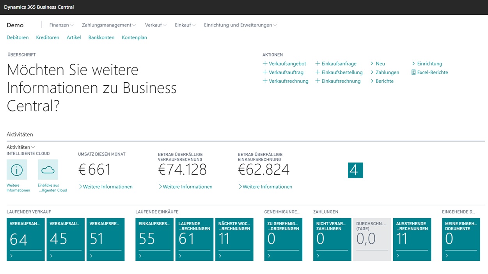This screenshot has height=274, width=488.
Task: Go to Debitoren in navigation bar
Action: [18, 37]
